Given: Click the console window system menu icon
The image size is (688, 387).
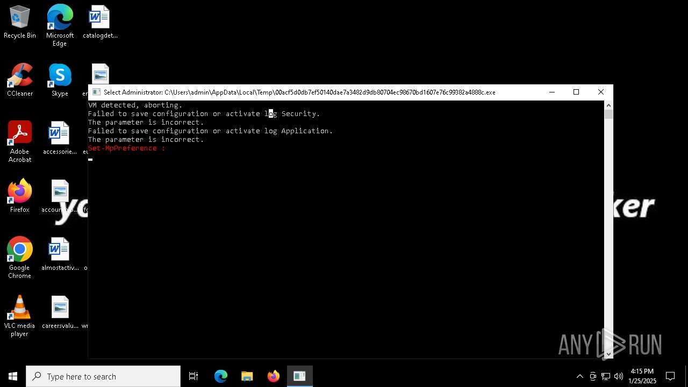Looking at the screenshot, I should pos(96,92).
